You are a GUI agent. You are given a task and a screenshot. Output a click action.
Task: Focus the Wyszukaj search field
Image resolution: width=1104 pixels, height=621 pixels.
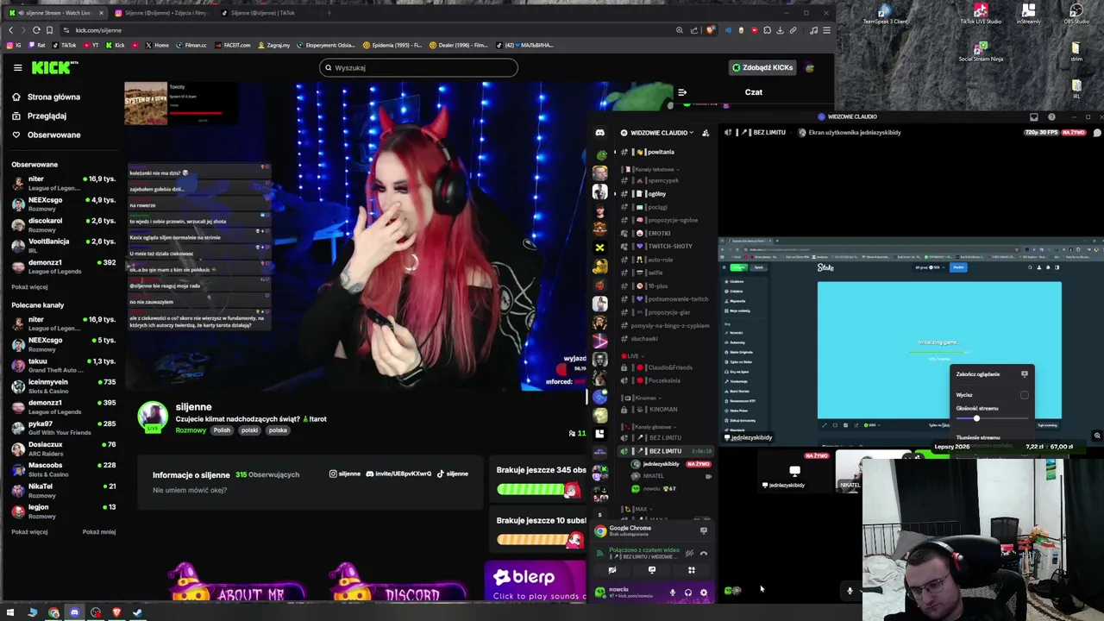pos(418,67)
